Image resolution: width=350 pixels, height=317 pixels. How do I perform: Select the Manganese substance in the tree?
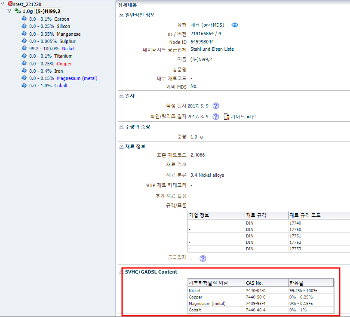(68, 34)
